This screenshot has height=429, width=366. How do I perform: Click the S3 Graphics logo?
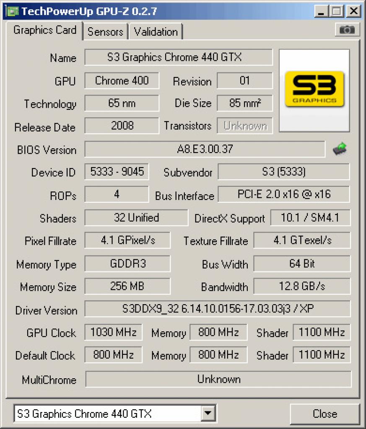coord(314,90)
